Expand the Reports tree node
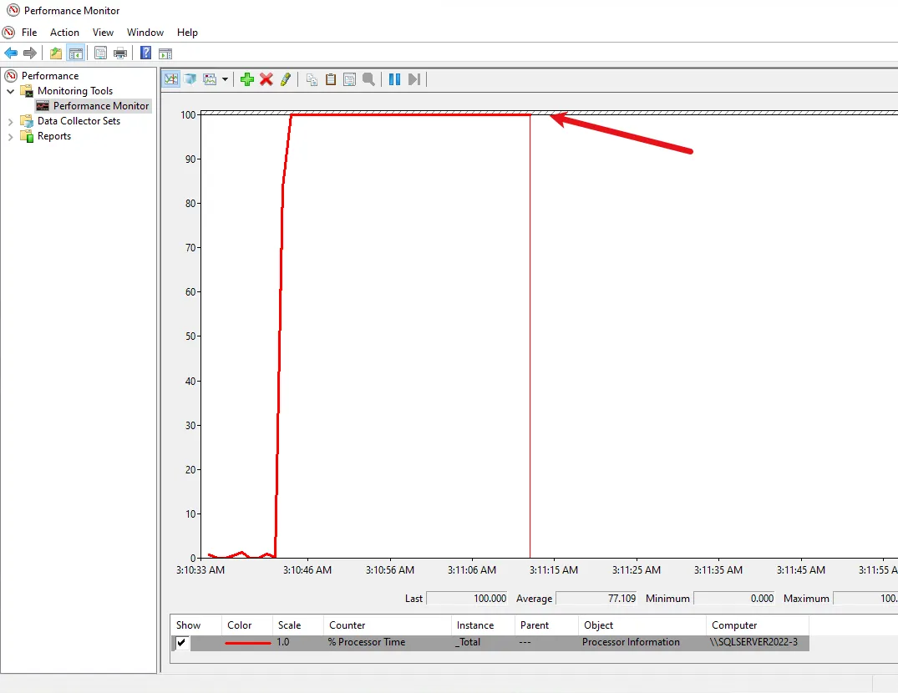898x693 pixels. tap(11, 137)
